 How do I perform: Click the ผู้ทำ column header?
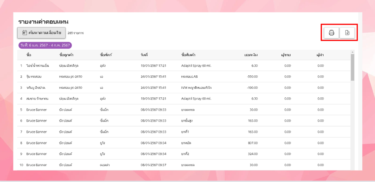(320, 55)
